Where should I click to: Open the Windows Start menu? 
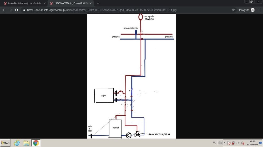pos(5,143)
